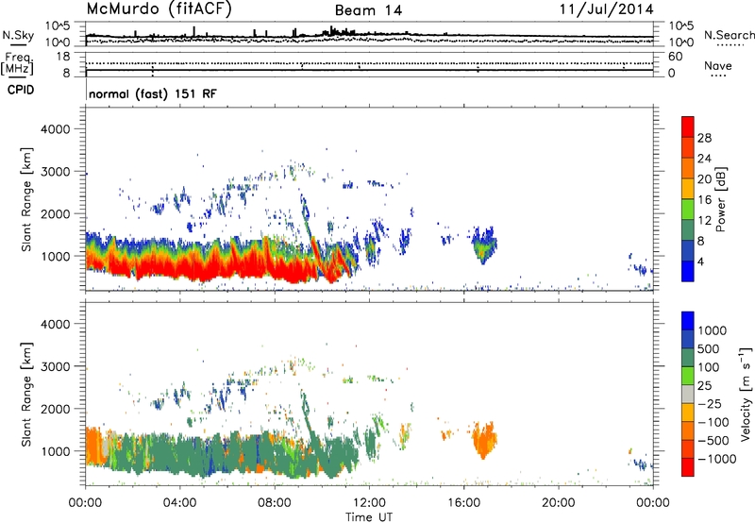Pick the dark green 8-12 dB colorbar segment

[x=688, y=230]
